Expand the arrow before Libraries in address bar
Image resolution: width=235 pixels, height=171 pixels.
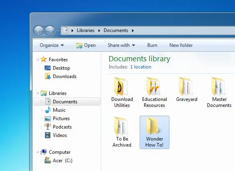tap(72, 30)
